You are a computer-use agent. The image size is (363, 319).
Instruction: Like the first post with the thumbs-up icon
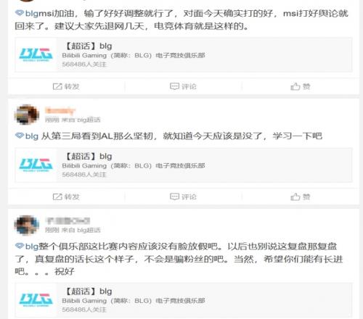[295, 86]
